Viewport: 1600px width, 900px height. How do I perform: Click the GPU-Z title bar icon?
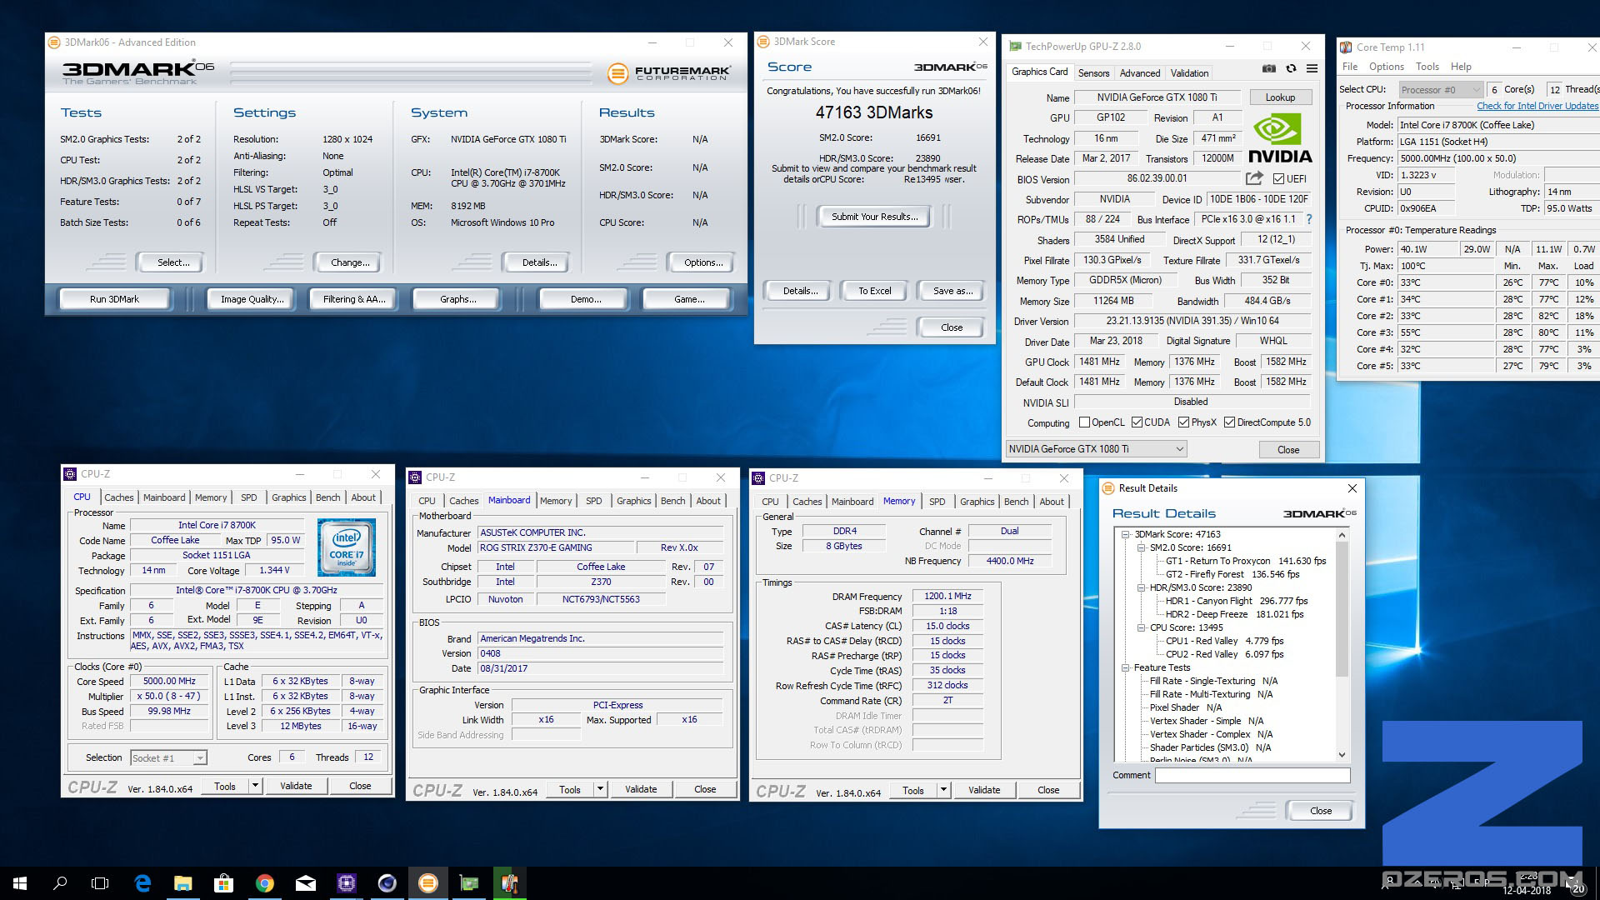pyautogui.click(x=1015, y=47)
